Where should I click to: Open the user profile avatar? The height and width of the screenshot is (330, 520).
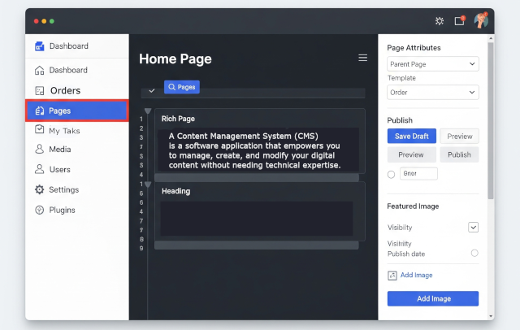481,20
